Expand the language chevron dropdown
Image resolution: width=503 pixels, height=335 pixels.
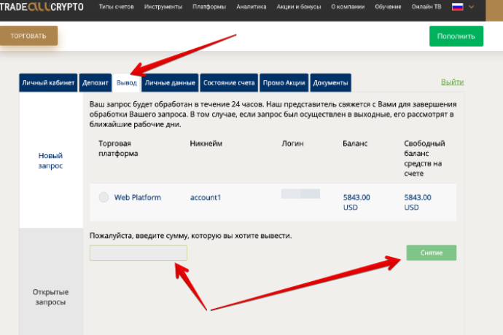(x=471, y=7)
